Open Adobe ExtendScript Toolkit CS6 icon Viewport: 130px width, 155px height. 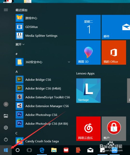19,97
